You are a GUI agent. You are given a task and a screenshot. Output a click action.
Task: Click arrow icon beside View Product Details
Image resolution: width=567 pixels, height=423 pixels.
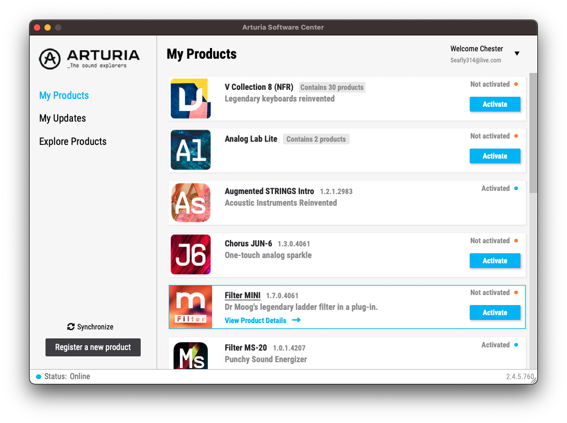click(296, 320)
